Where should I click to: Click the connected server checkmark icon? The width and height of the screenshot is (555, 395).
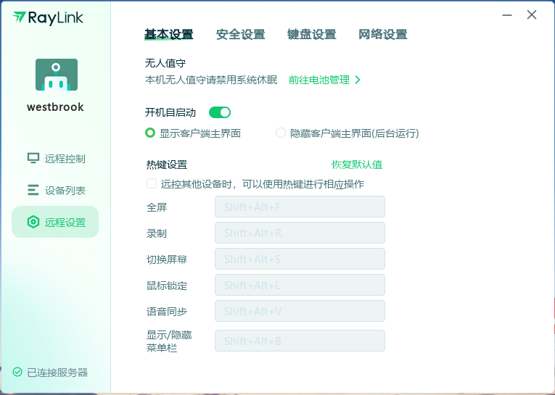click(x=17, y=372)
